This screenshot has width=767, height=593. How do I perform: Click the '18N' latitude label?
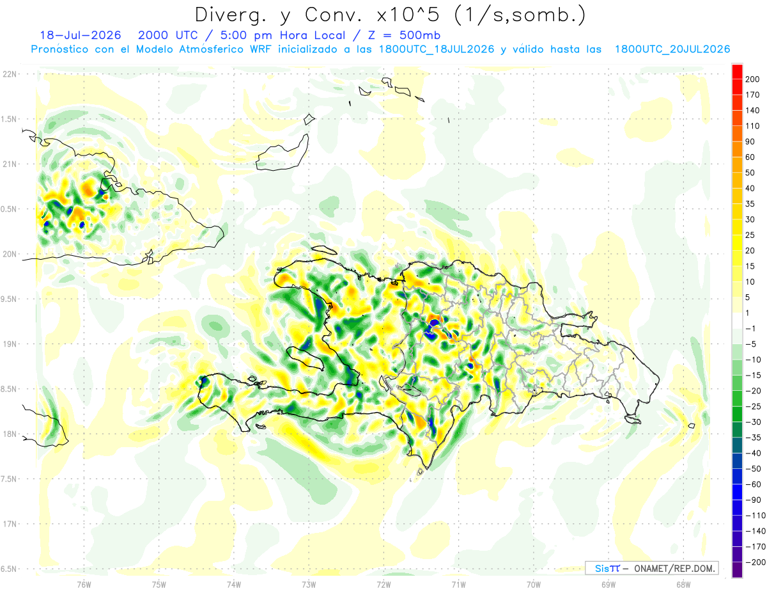[10, 434]
